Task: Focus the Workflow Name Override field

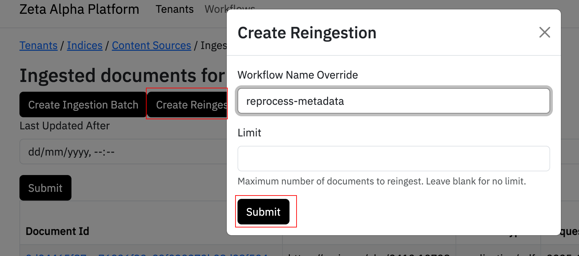Action: click(393, 101)
